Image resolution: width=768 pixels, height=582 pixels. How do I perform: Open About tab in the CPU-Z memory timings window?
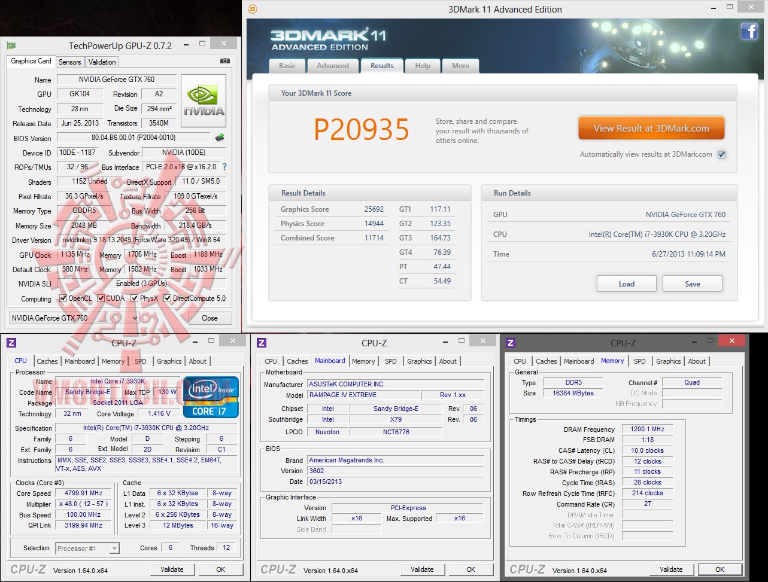[x=697, y=361]
